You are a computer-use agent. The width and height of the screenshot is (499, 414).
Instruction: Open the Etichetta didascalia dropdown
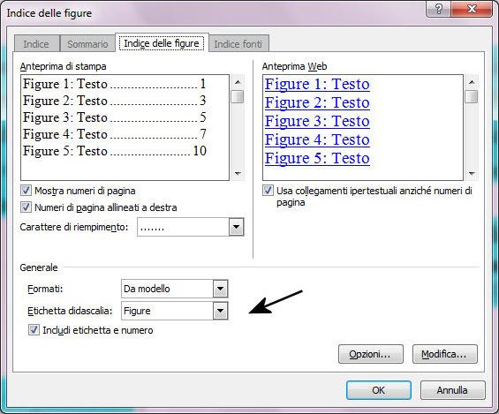(220, 311)
